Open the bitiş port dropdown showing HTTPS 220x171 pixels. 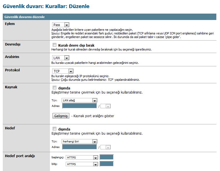(82, 164)
